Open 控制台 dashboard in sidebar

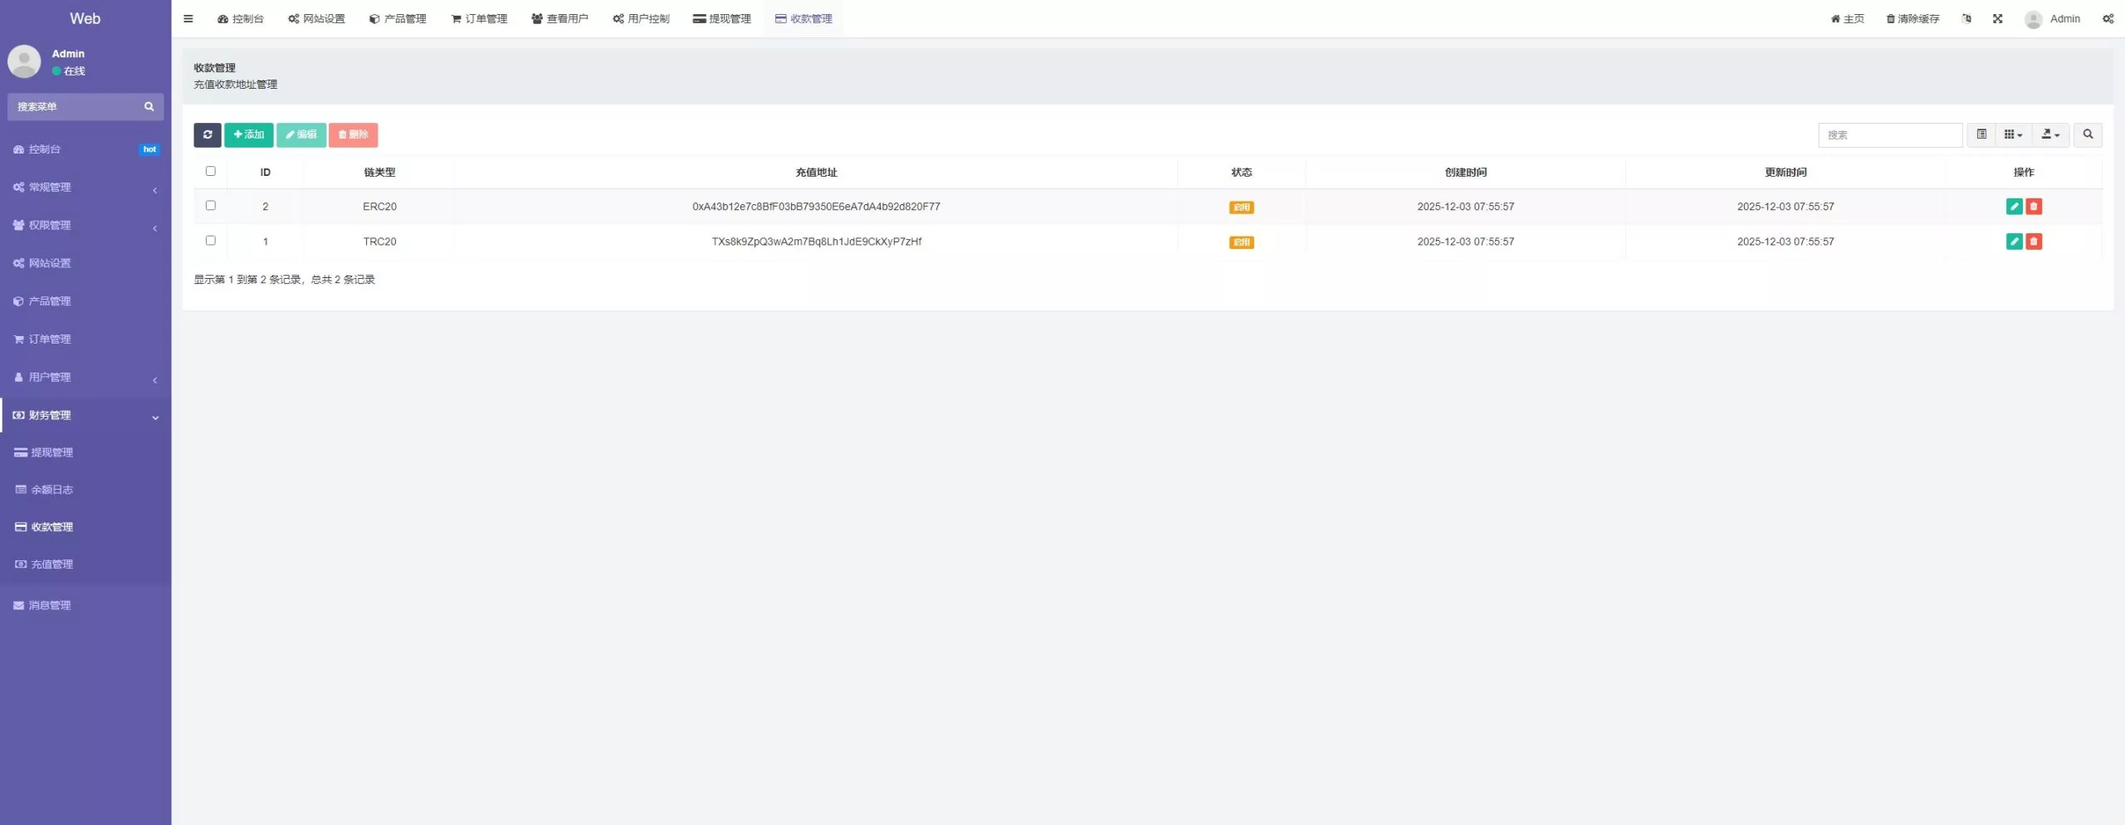[x=85, y=149]
